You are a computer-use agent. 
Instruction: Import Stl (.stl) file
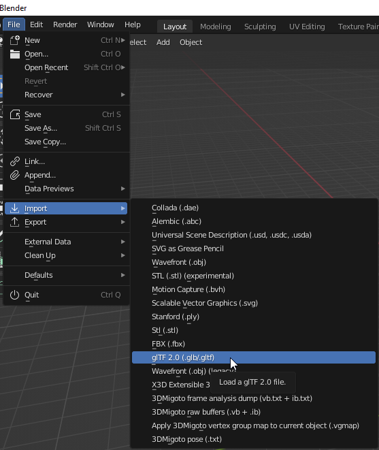pyautogui.click(x=254, y=330)
